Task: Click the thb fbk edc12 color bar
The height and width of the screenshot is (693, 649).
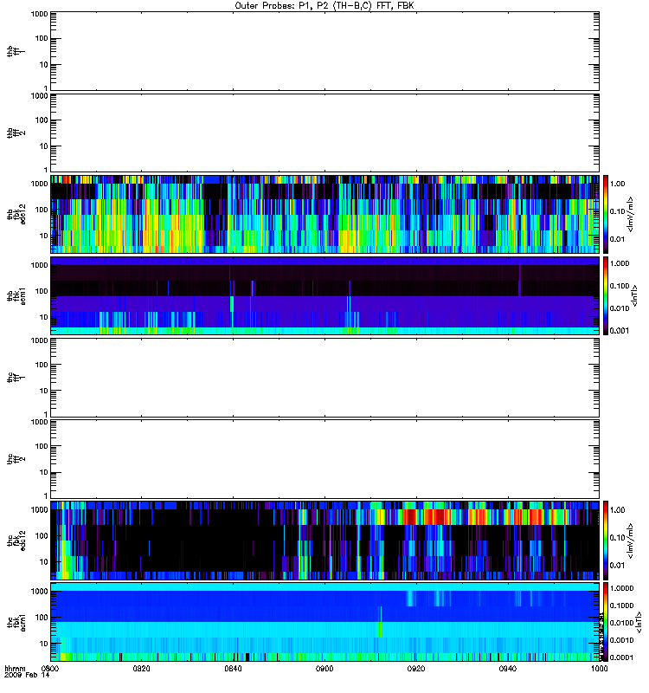Action: click(606, 214)
